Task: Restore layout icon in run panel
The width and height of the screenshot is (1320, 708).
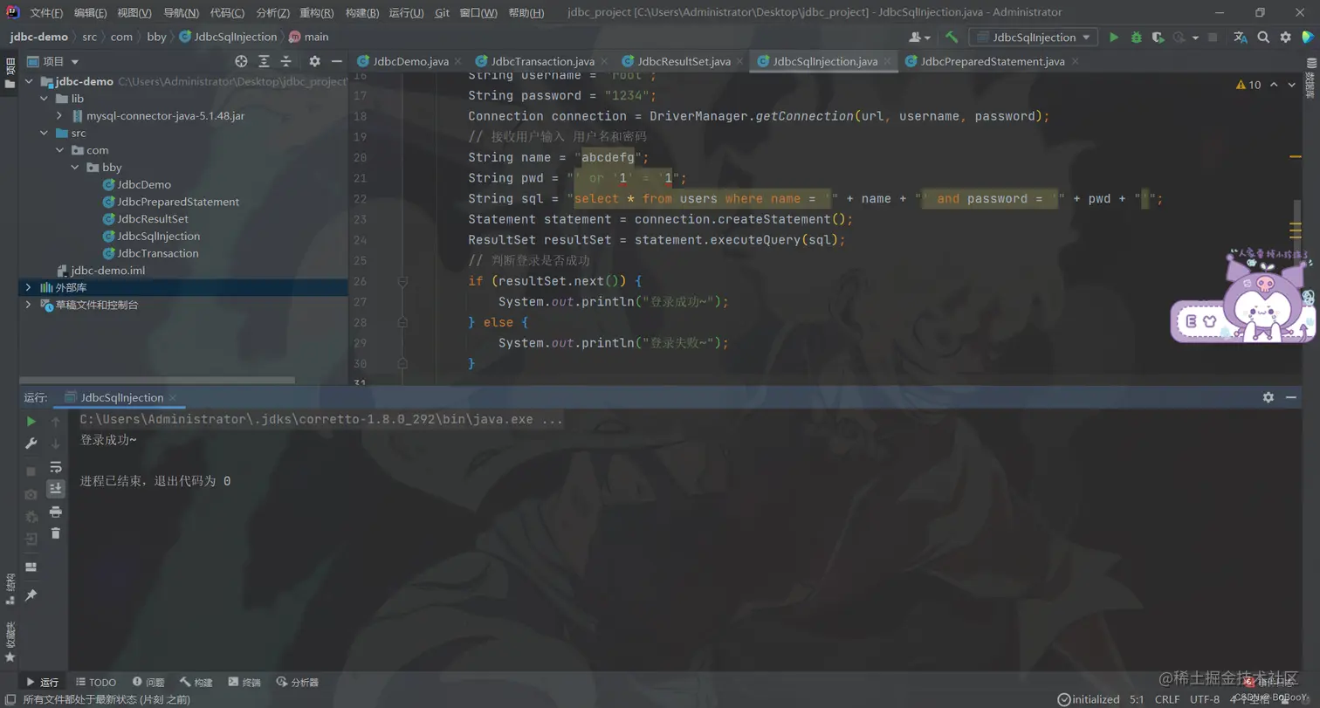Action: click(x=31, y=567)
